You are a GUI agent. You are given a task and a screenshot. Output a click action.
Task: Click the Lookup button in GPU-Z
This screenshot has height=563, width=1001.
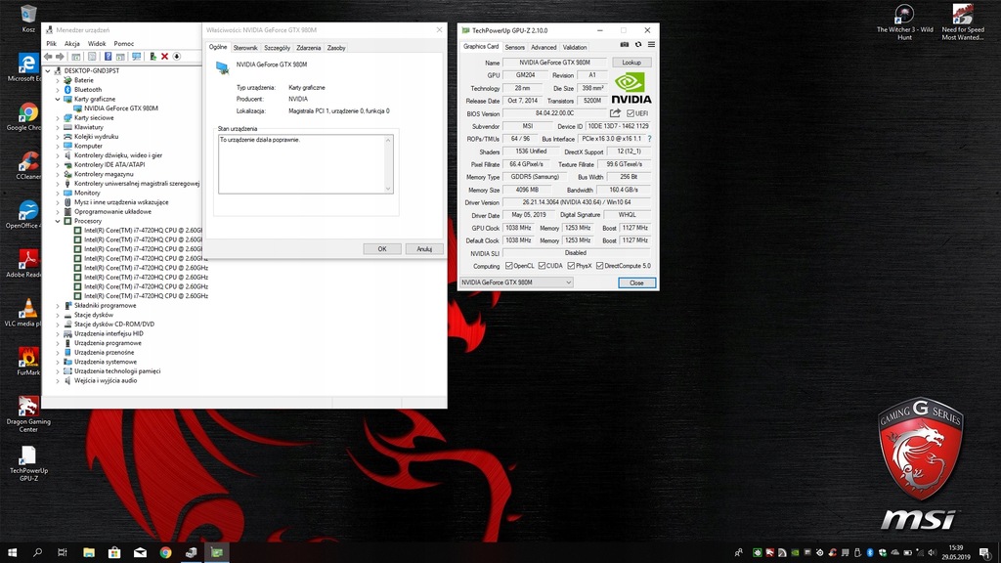coord(631,63)
